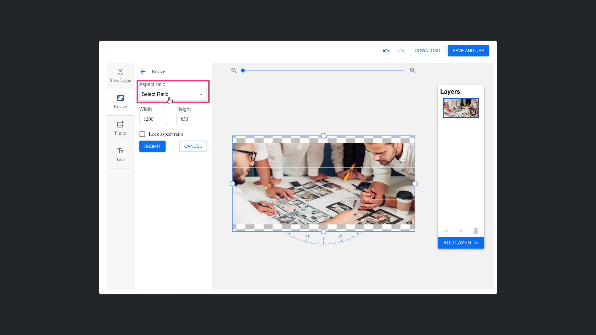Open the Base Layer tab
The image size is (596, 335).
(120, 76)
